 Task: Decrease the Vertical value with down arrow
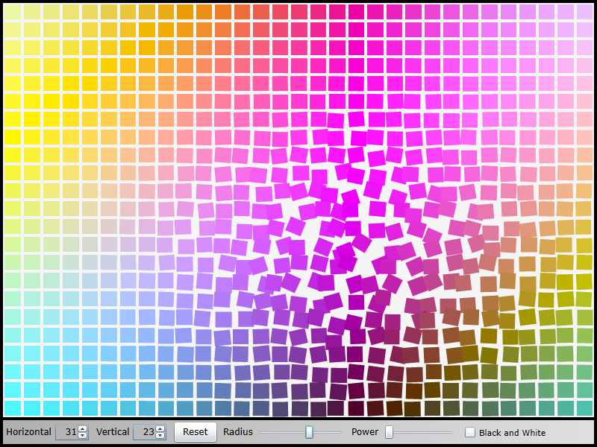click(x=160, y=436)
